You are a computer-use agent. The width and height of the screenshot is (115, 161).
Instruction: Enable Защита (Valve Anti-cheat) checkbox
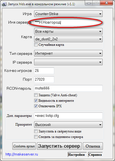click(36, 95)
